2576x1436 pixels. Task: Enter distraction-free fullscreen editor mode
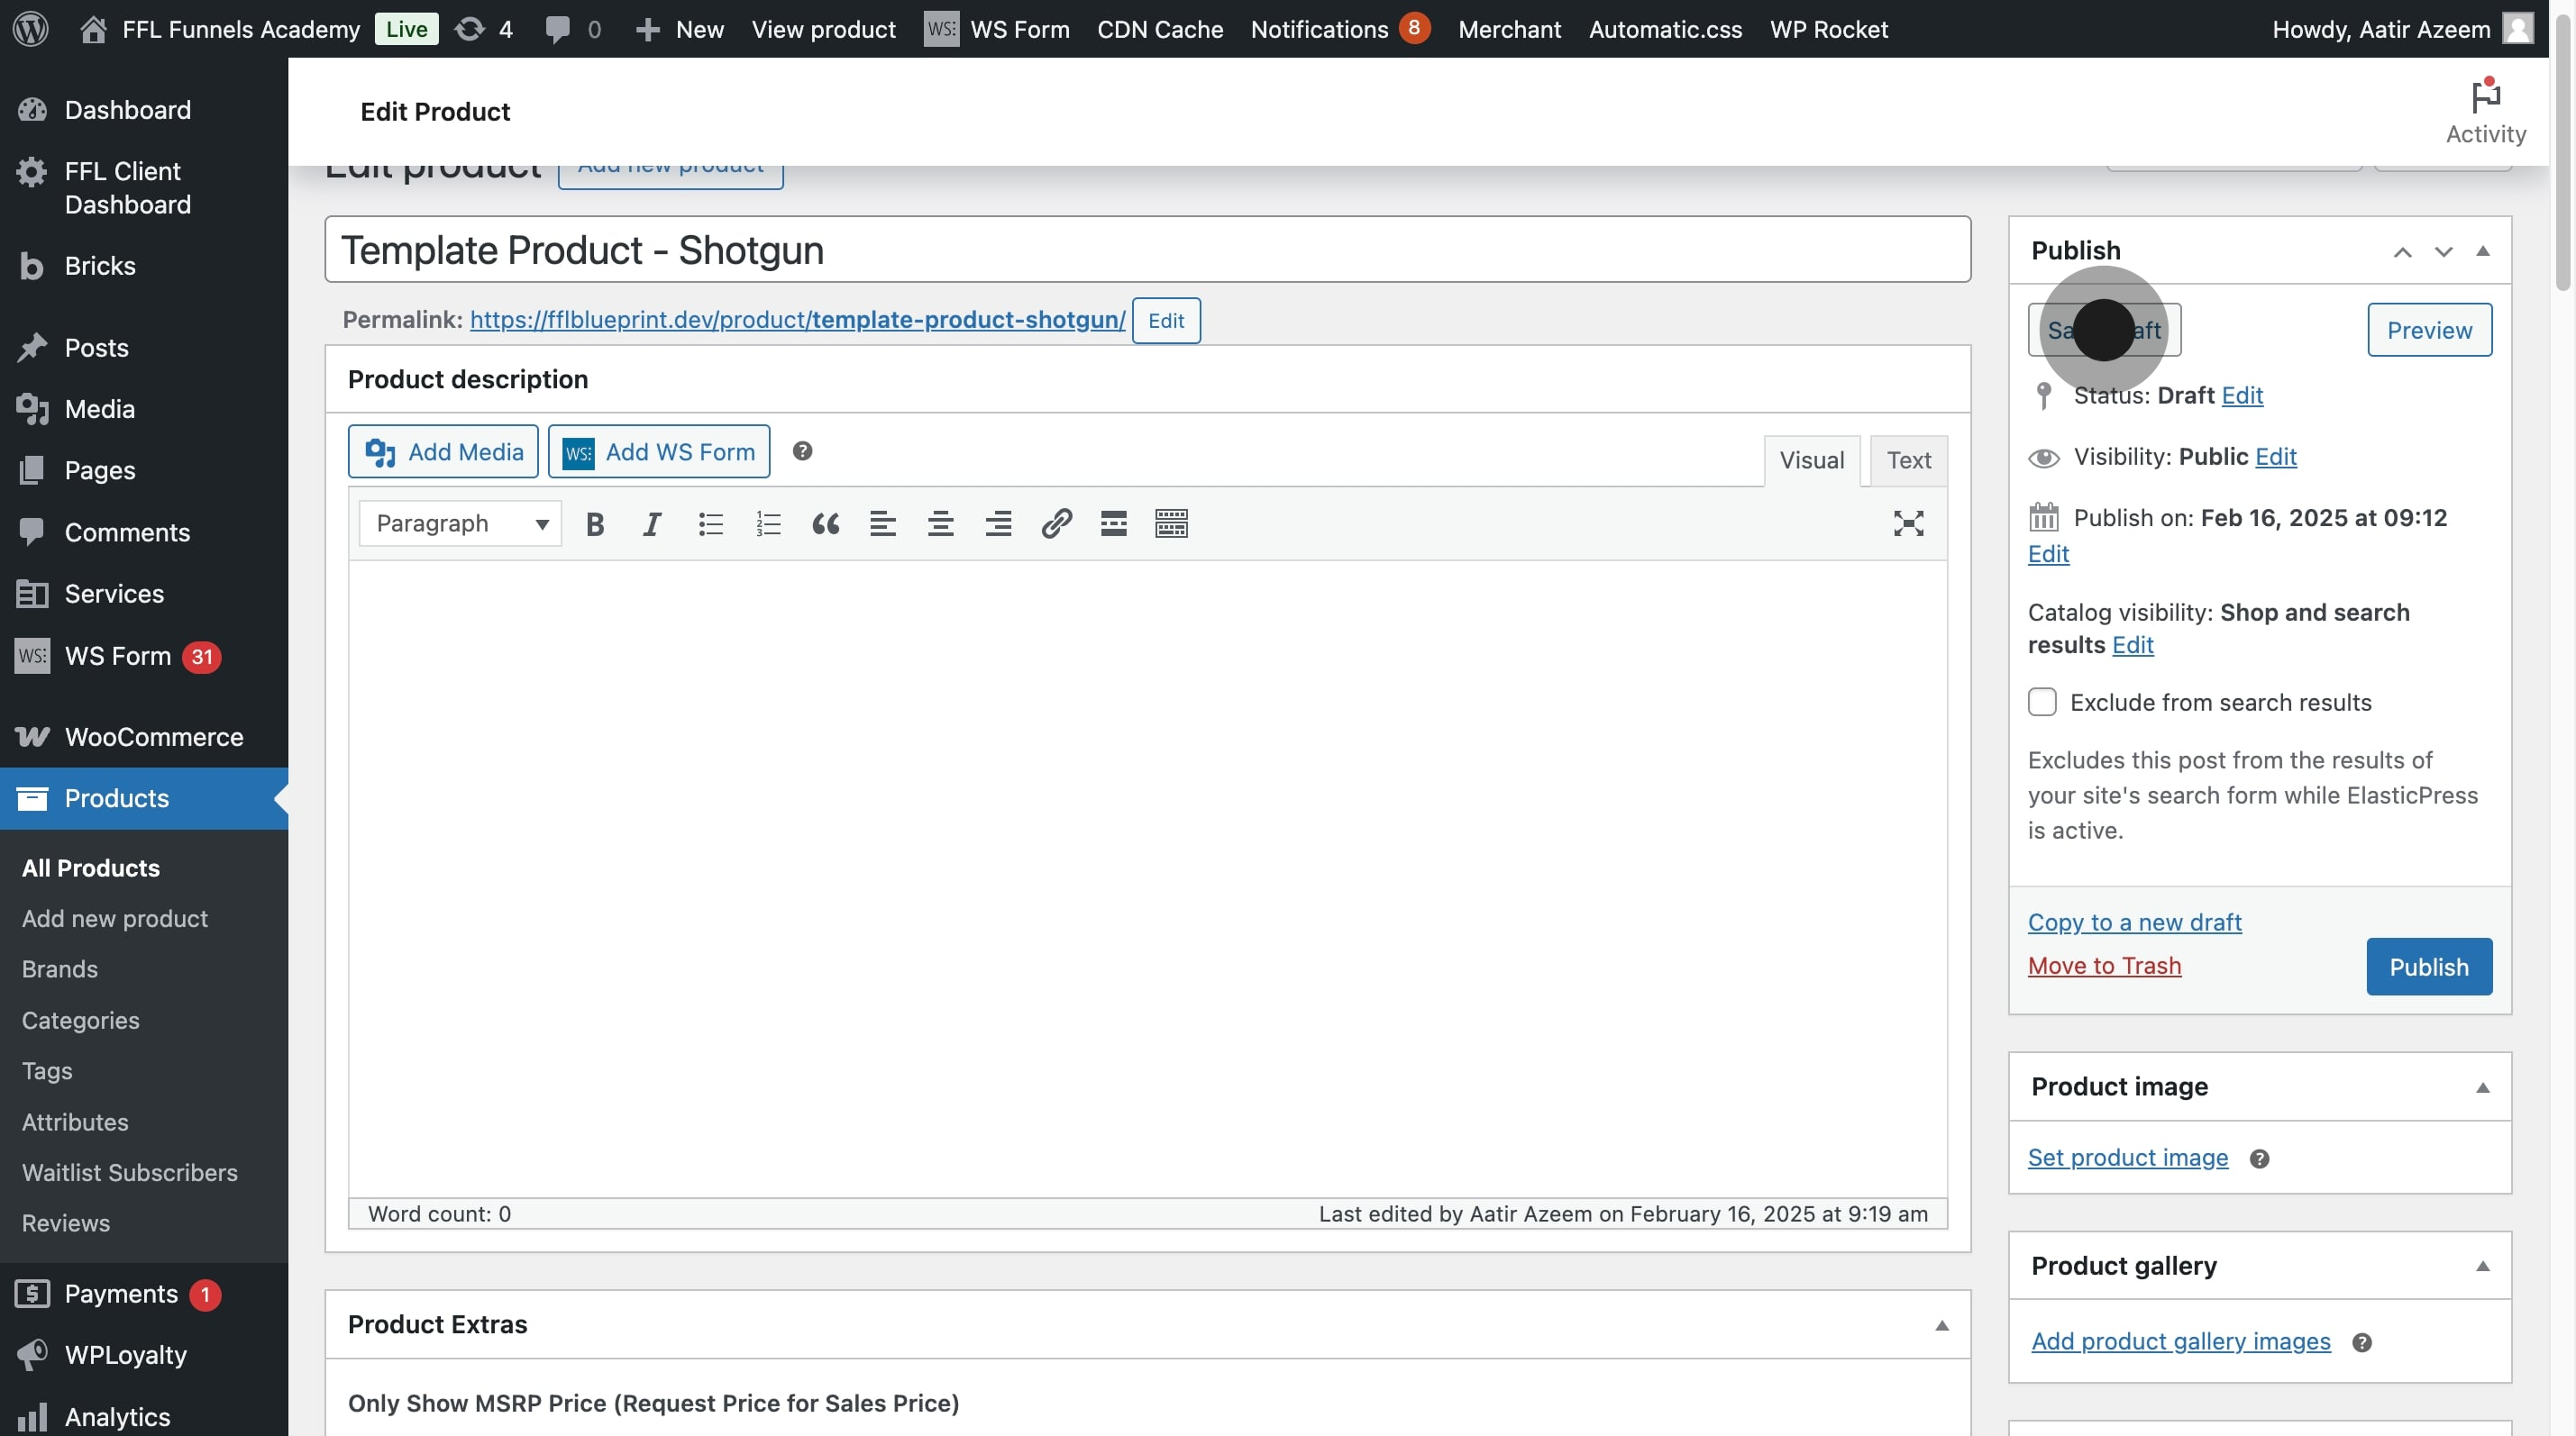1908,523
